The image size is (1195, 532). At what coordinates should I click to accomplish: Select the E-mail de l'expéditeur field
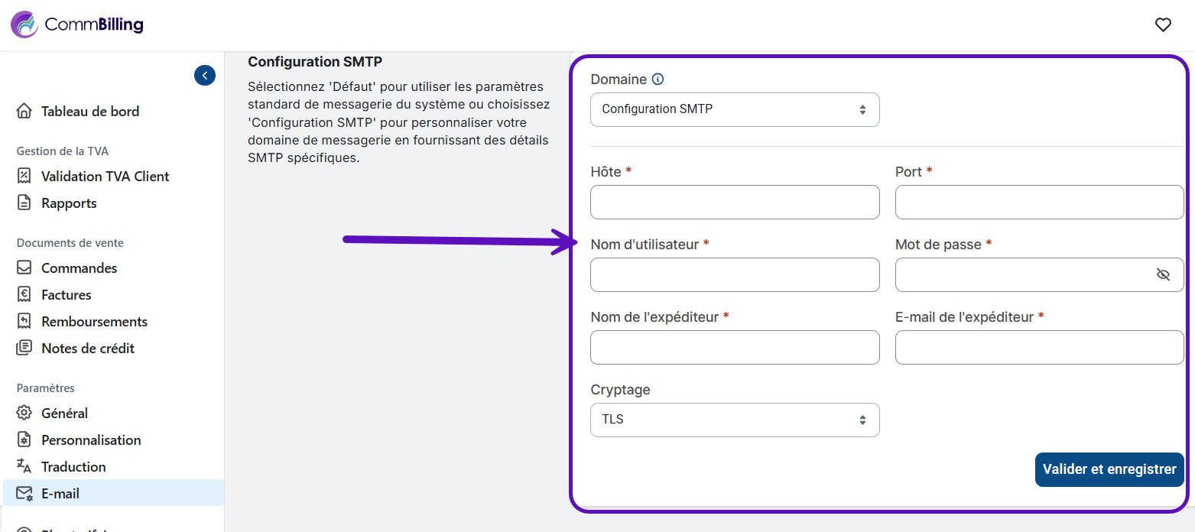[x=1039, y=347]
